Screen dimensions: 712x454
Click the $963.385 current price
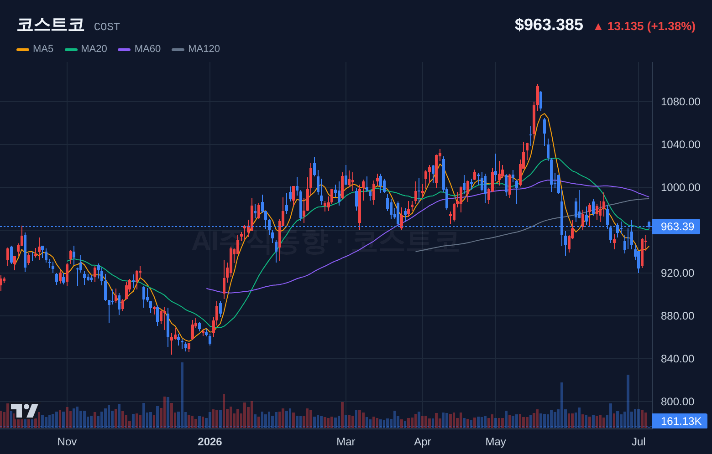click(x=549, y=25)
